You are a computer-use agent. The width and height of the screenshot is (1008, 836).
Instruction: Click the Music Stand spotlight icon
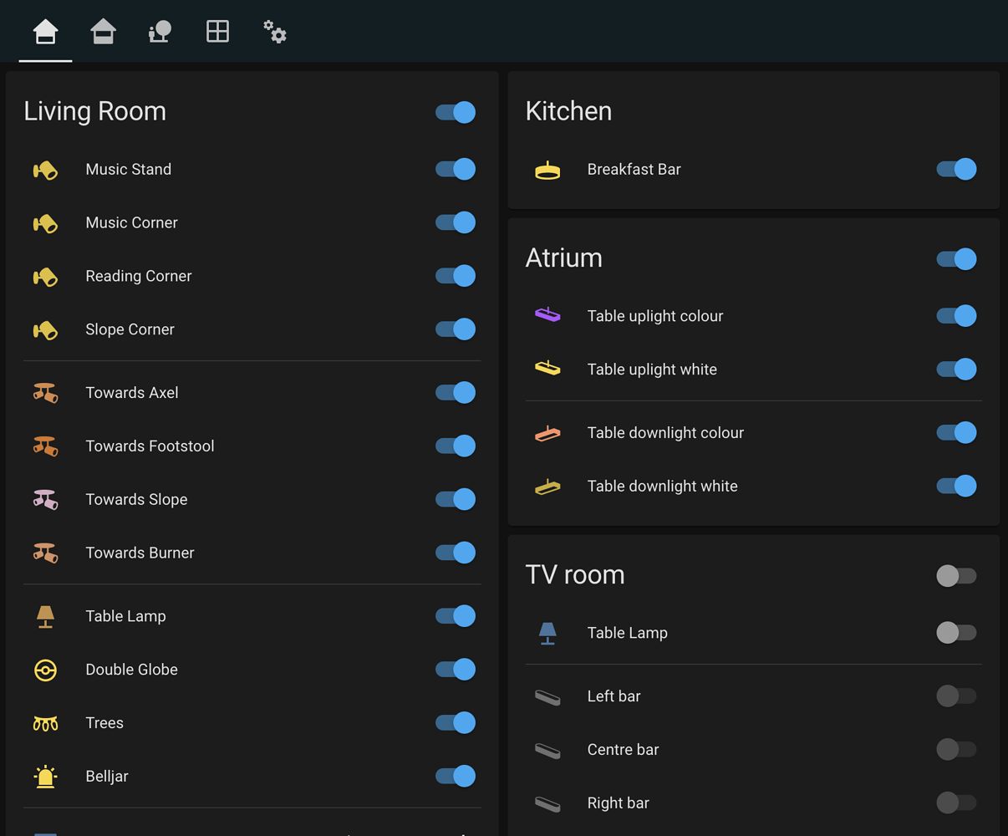point(45,169)
